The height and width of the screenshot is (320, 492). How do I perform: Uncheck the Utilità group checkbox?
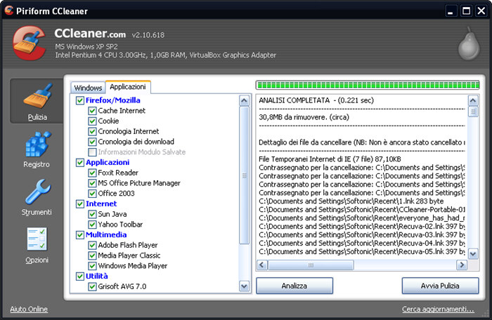(x=79, y=276)
